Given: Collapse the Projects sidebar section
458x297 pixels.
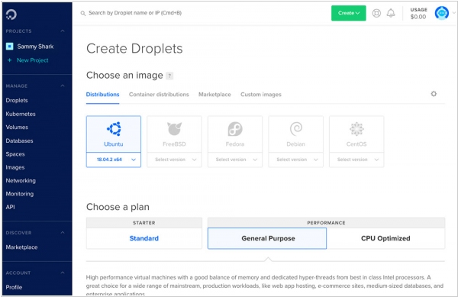Looking at the screenshot, I should tap(63, 31).
